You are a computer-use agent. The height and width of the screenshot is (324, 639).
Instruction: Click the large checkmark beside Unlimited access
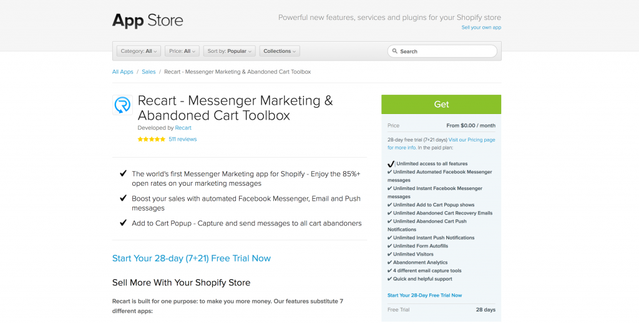(x=391, y=164)
